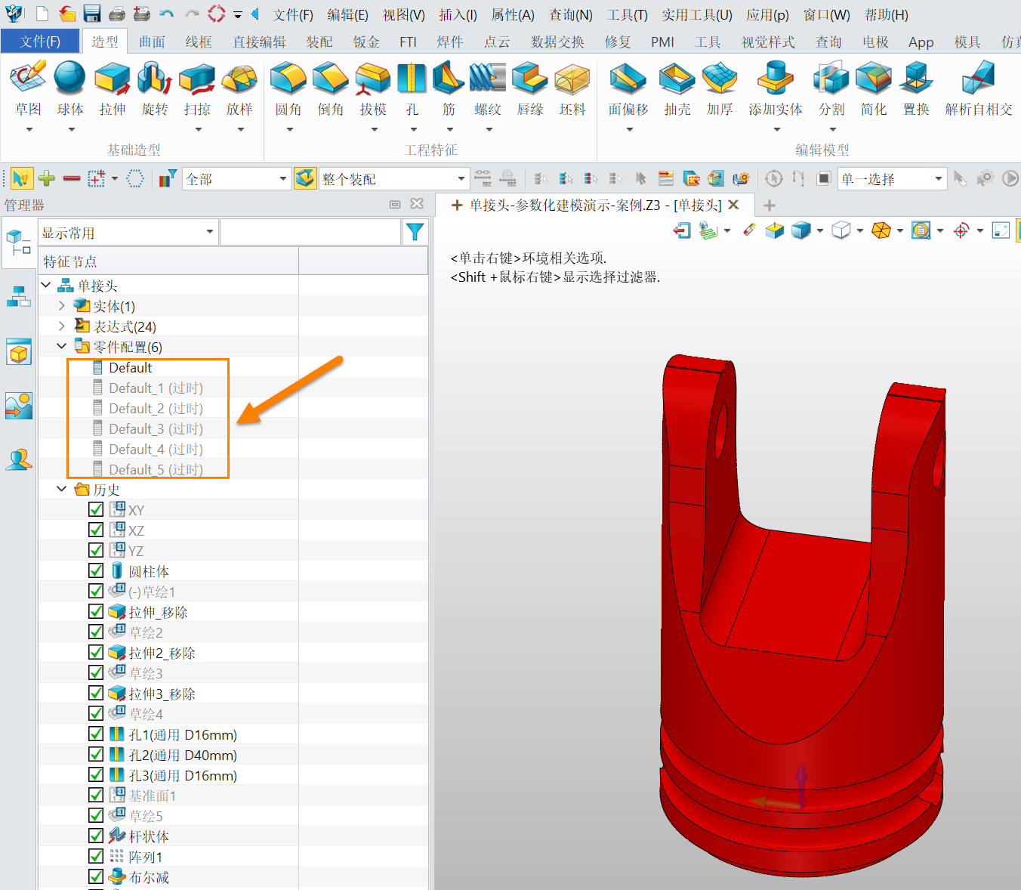Select the 拉伸 extrude tool
Viewport: 1021px width, 890px height.
(113, 90)
